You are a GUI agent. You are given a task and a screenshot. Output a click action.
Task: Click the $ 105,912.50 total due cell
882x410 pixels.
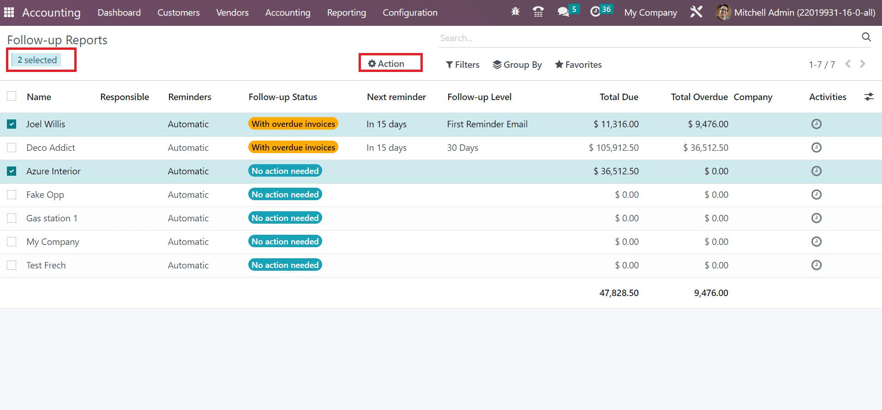coord(613,148)
